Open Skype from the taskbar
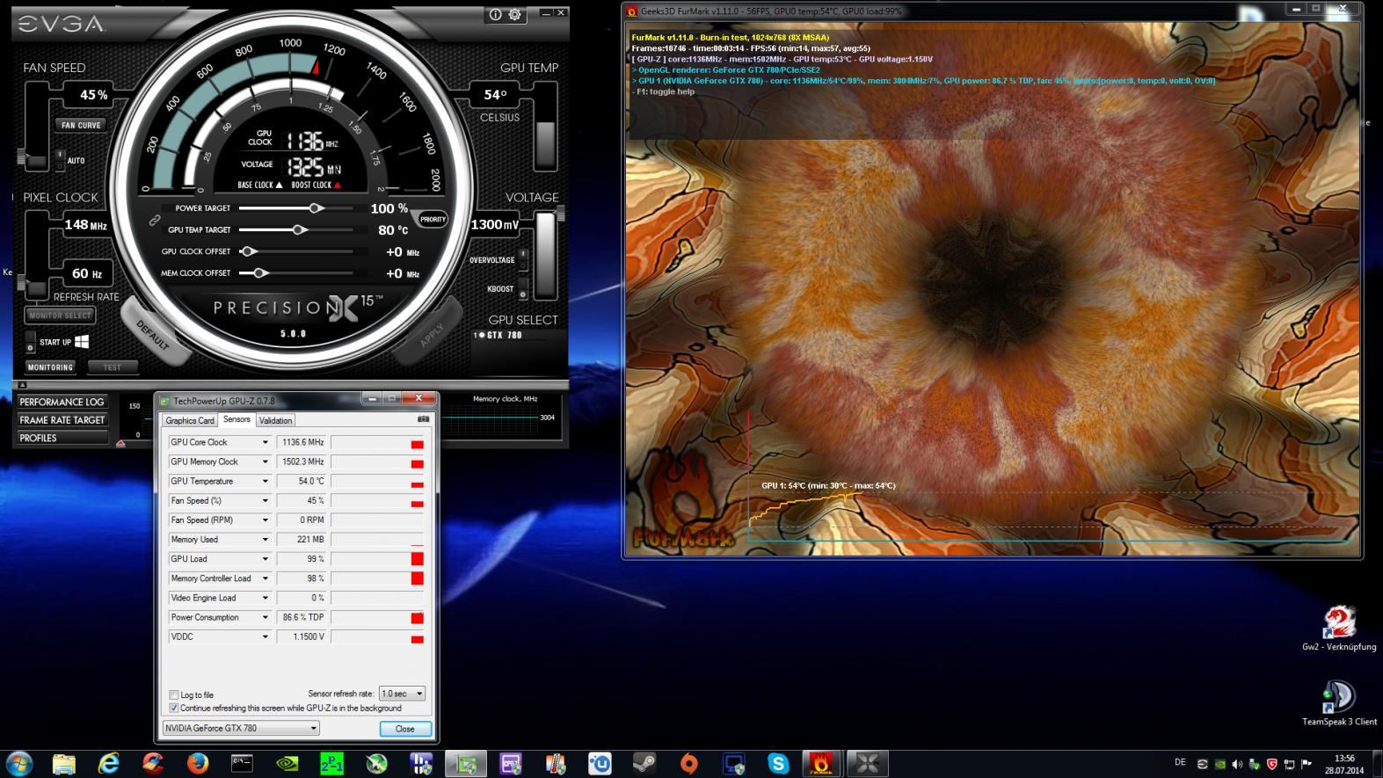The height and width of the screenshot is (778, 1383). [778, 763]
